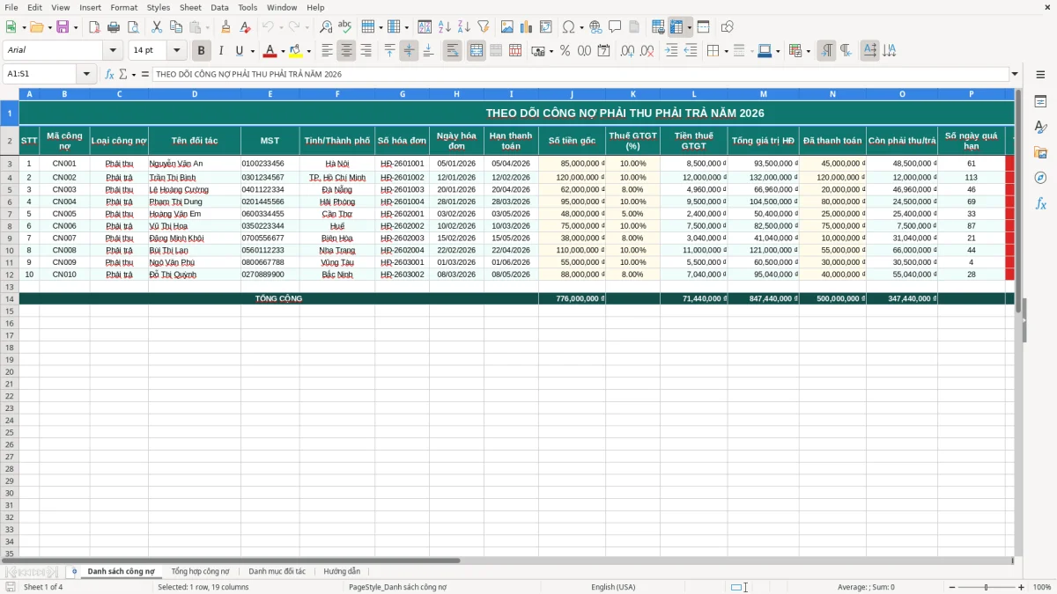The height and width of the screenshot is (594, 1057).
Task: Open Freeze Rows and Columns dropdown
Action: (x=689, y=27)
